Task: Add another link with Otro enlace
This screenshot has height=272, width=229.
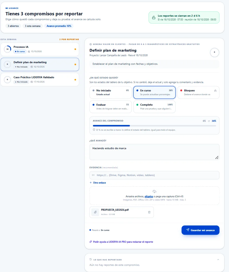Action: [x=98, y=183]
